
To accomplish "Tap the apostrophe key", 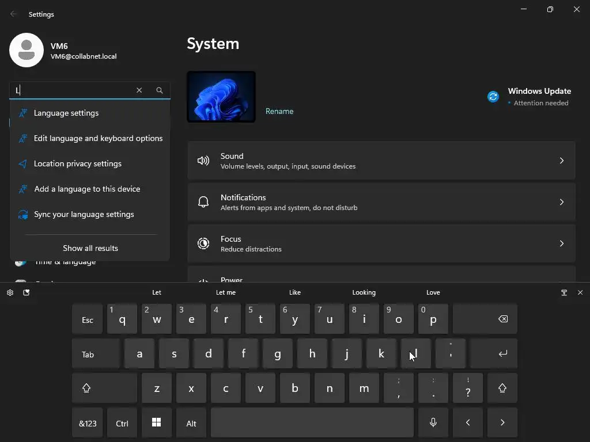I will pos(451,354).
